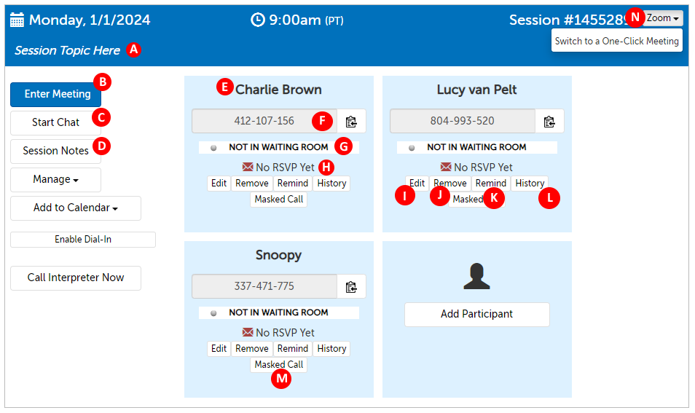This screenshot has height=413, width=695.
Task: Click the calendar icon beside the date
Action: tap(17, 20)
